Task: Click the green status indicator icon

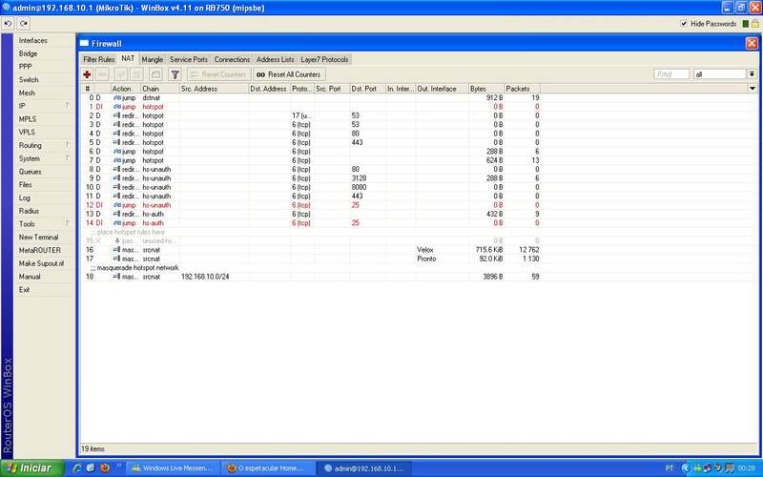Action: click(746, 24)
